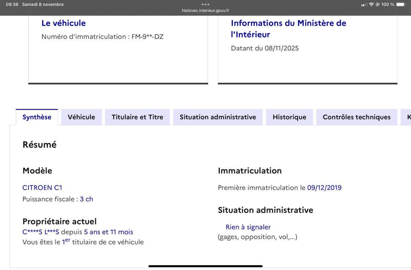Open the Synthèse tab
This screenshot has height=270, width=411.
point(37,117)
